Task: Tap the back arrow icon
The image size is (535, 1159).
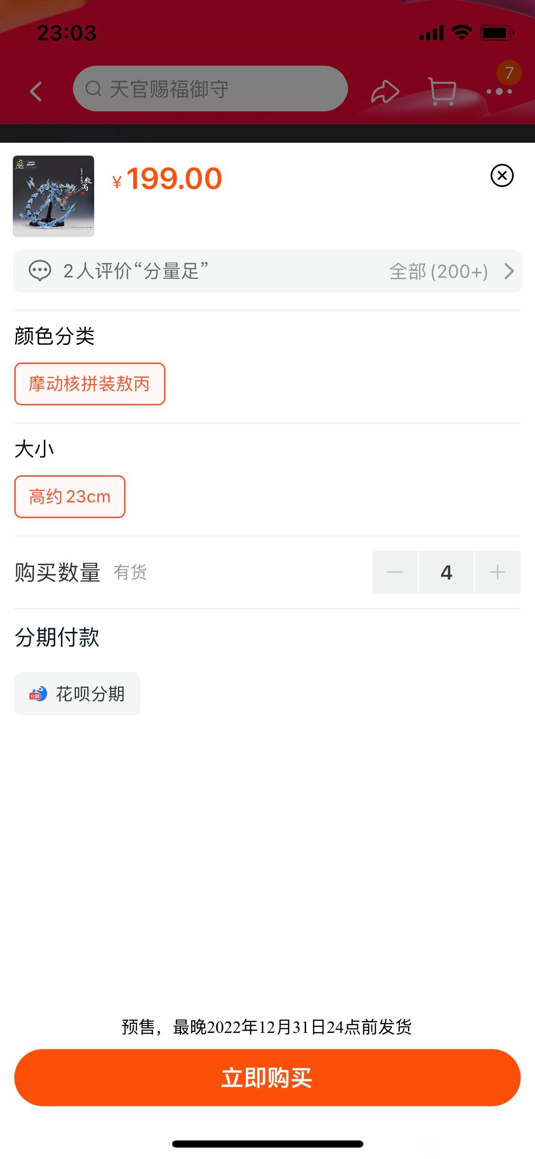Action: (x=36, y=91)
